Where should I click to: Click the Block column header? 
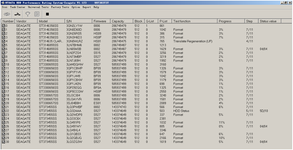pyautogui.click(x=139, y=21)
